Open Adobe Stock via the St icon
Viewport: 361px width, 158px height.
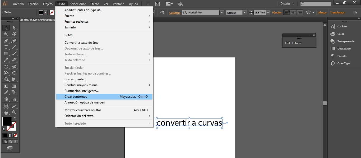click(158, 4)
